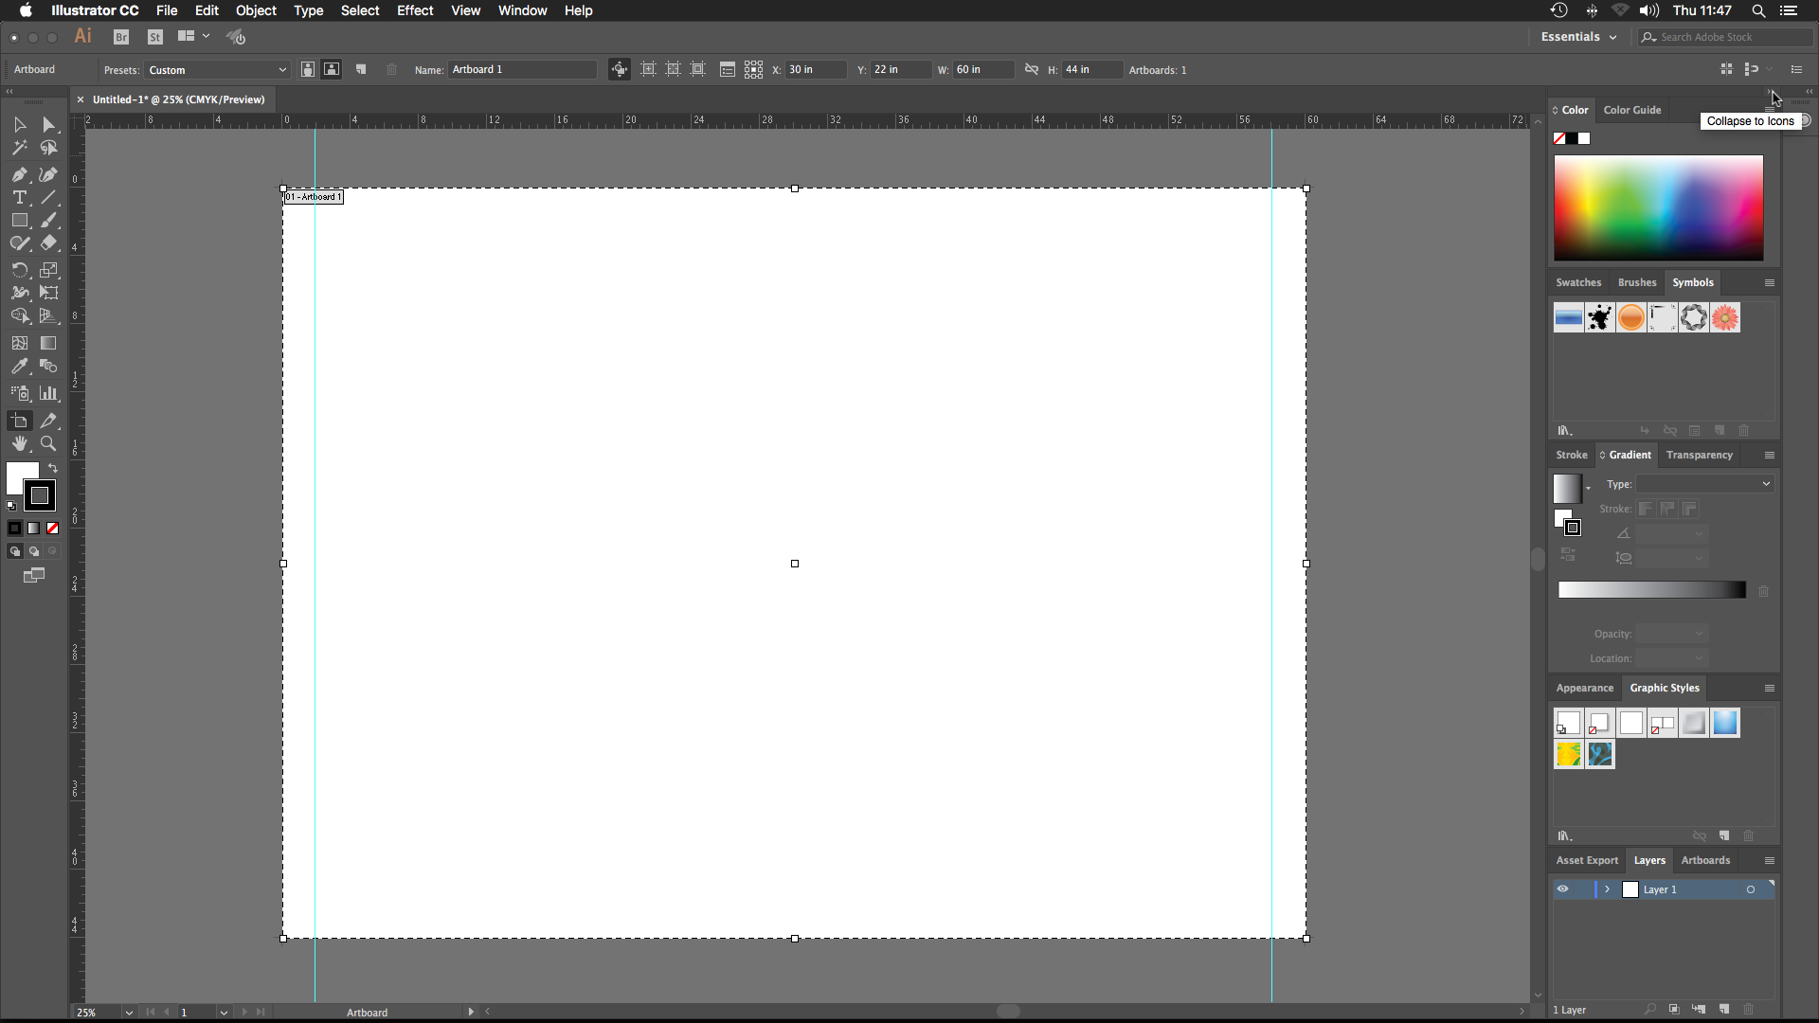Select the Rotate tool
Screen dimensions: 1819x1023
coord(20,270)
